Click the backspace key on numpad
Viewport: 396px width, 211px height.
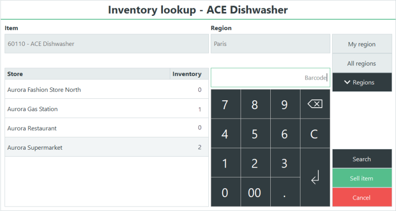(x=315, y=104)
